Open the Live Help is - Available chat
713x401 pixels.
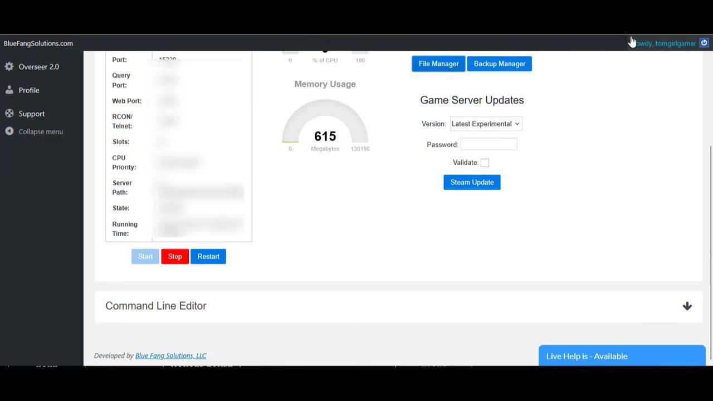pos(622,356)
